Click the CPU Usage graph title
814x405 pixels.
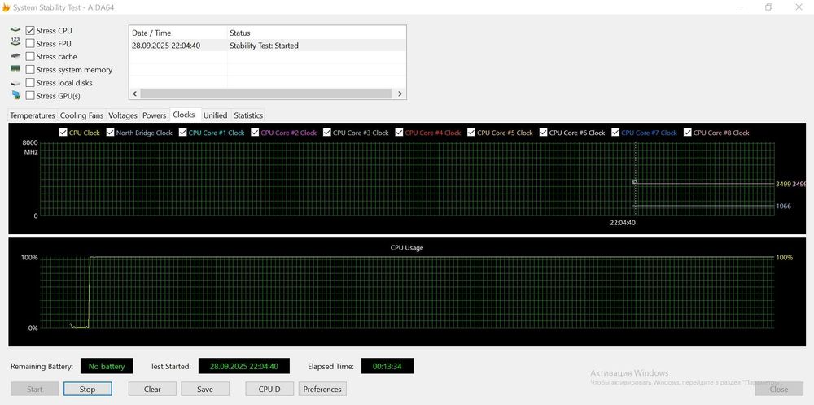(x=407, y=248)
